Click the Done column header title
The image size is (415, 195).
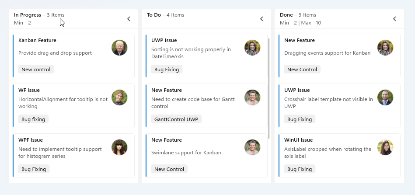286,15
